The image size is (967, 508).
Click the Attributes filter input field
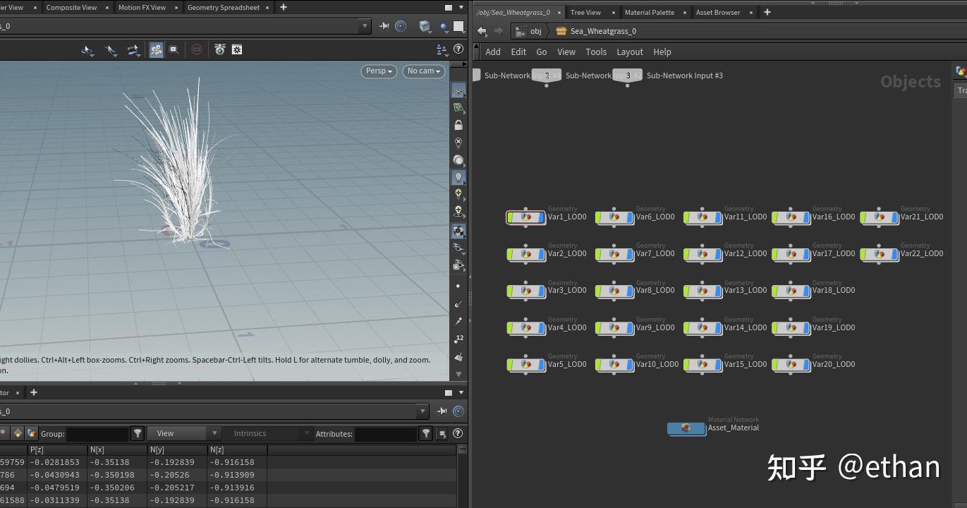click(x=385, y=434)
